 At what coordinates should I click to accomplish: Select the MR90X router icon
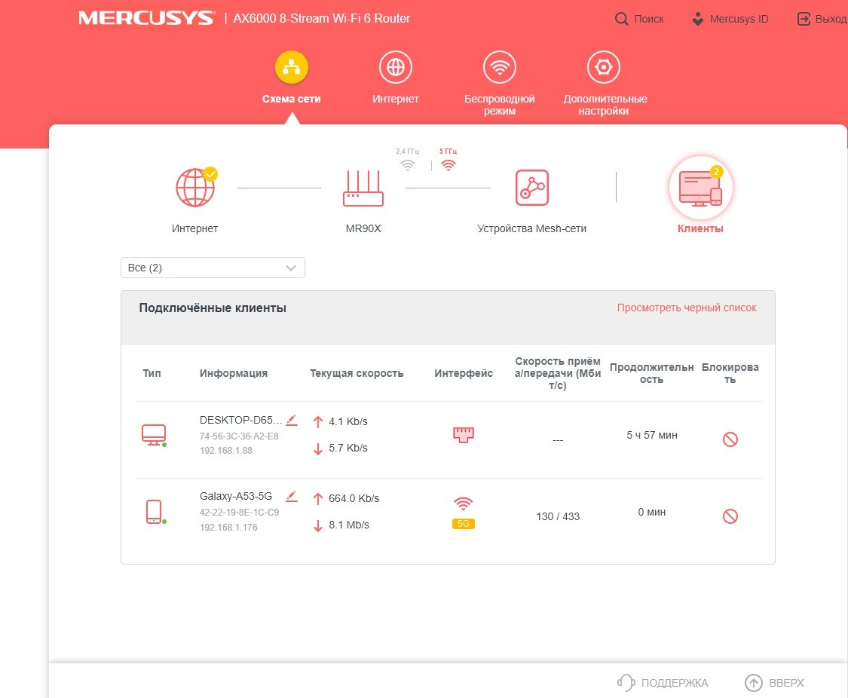(x=363, y=188)
